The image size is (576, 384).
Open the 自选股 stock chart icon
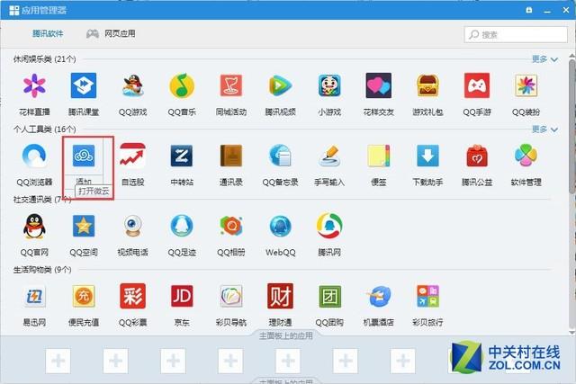point(132,156)
